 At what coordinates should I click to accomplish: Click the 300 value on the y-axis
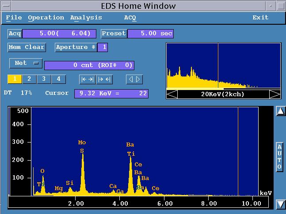(18, 142)
